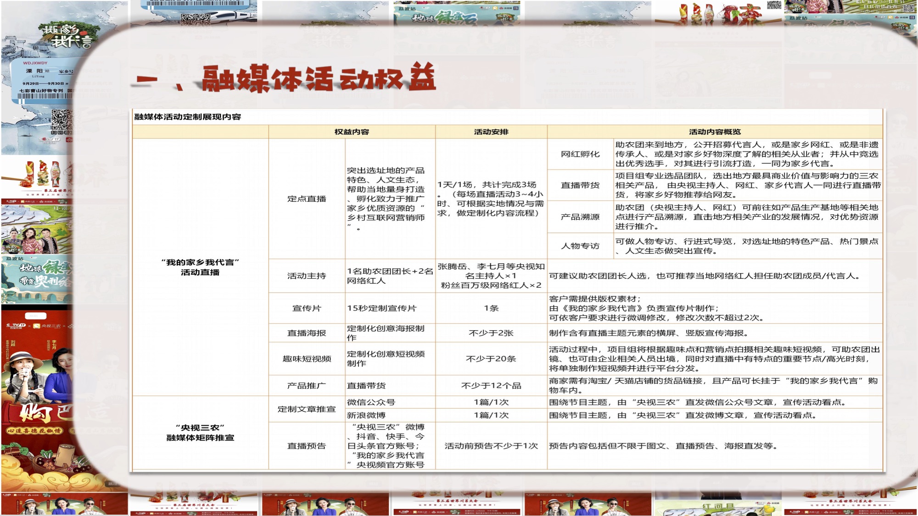Click the 活动主持 cell
Screen dimensions: 918x516
click(x=307, y=276)
